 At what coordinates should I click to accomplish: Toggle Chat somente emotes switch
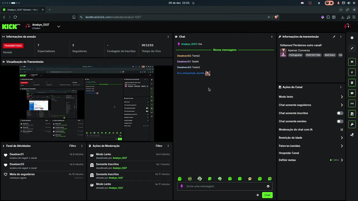pyautogui.click(x=340, y=121)
